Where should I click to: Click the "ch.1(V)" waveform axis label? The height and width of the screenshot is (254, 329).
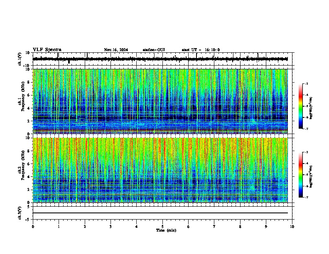pos(20,59)
